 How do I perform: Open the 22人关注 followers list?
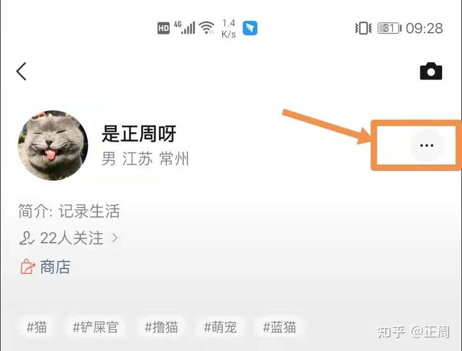click(69, 238)
